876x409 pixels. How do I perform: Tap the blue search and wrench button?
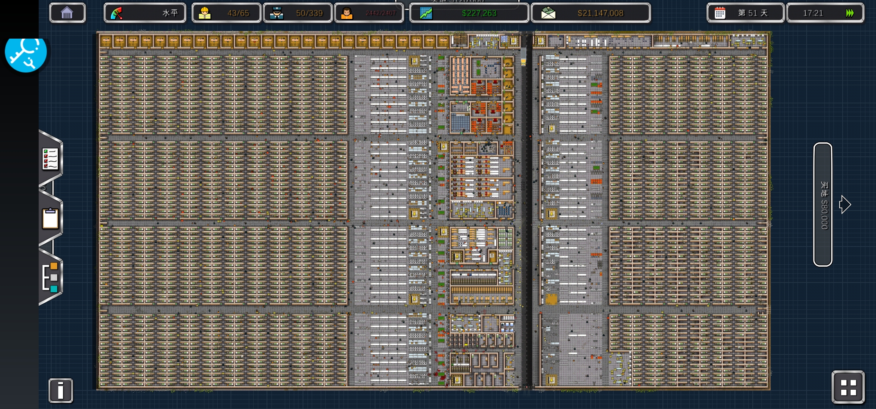(x=25, y=53)
